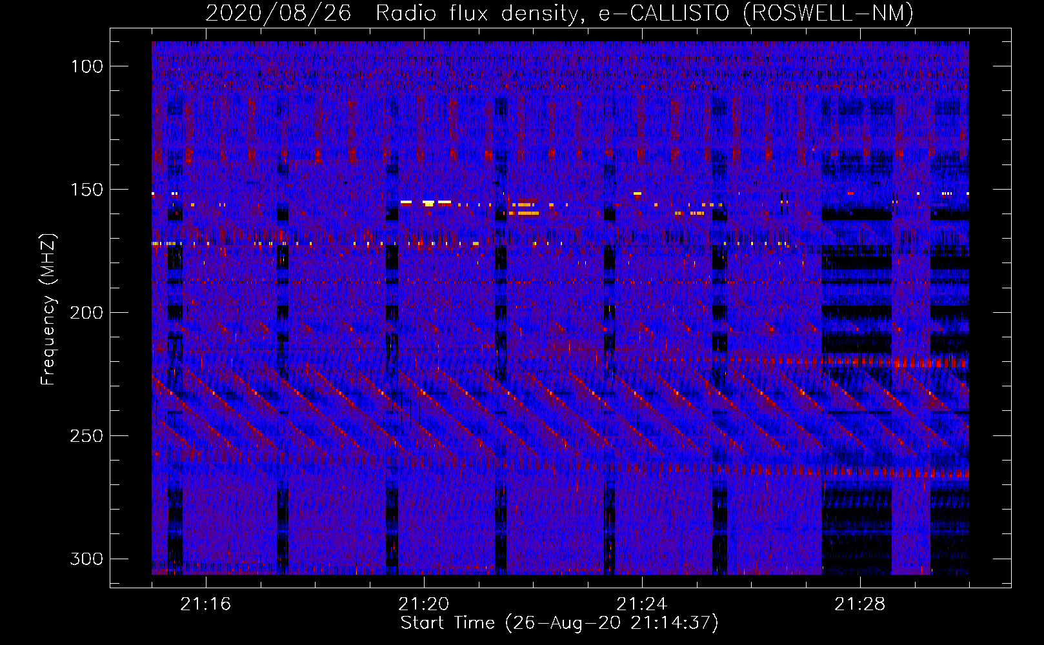The width and height of the screenshot is (1044, 645).
Task: Click the 21:24 time tick label
Action: (642, 604)
